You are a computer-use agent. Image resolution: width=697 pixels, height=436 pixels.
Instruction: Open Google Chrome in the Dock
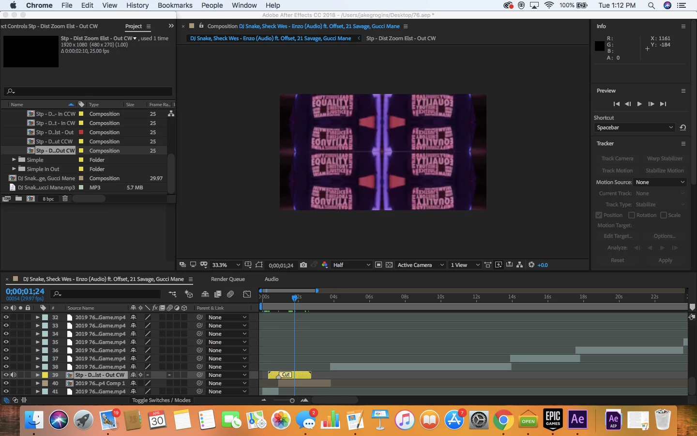coord(503,420)
